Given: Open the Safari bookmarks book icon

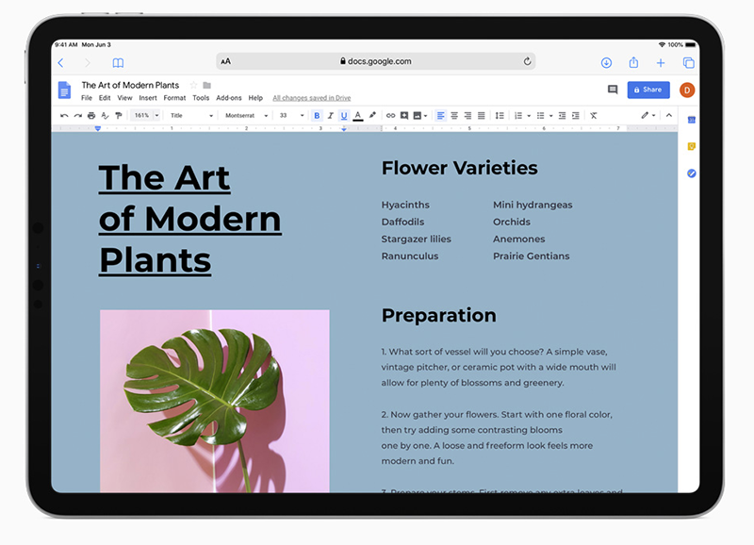Looking at the screenshot, I should tap(118, 62).
